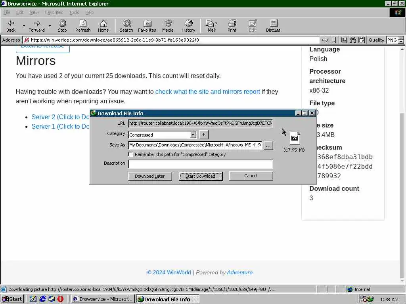Open the View menu
406x304 pixels.
point(34,12)
